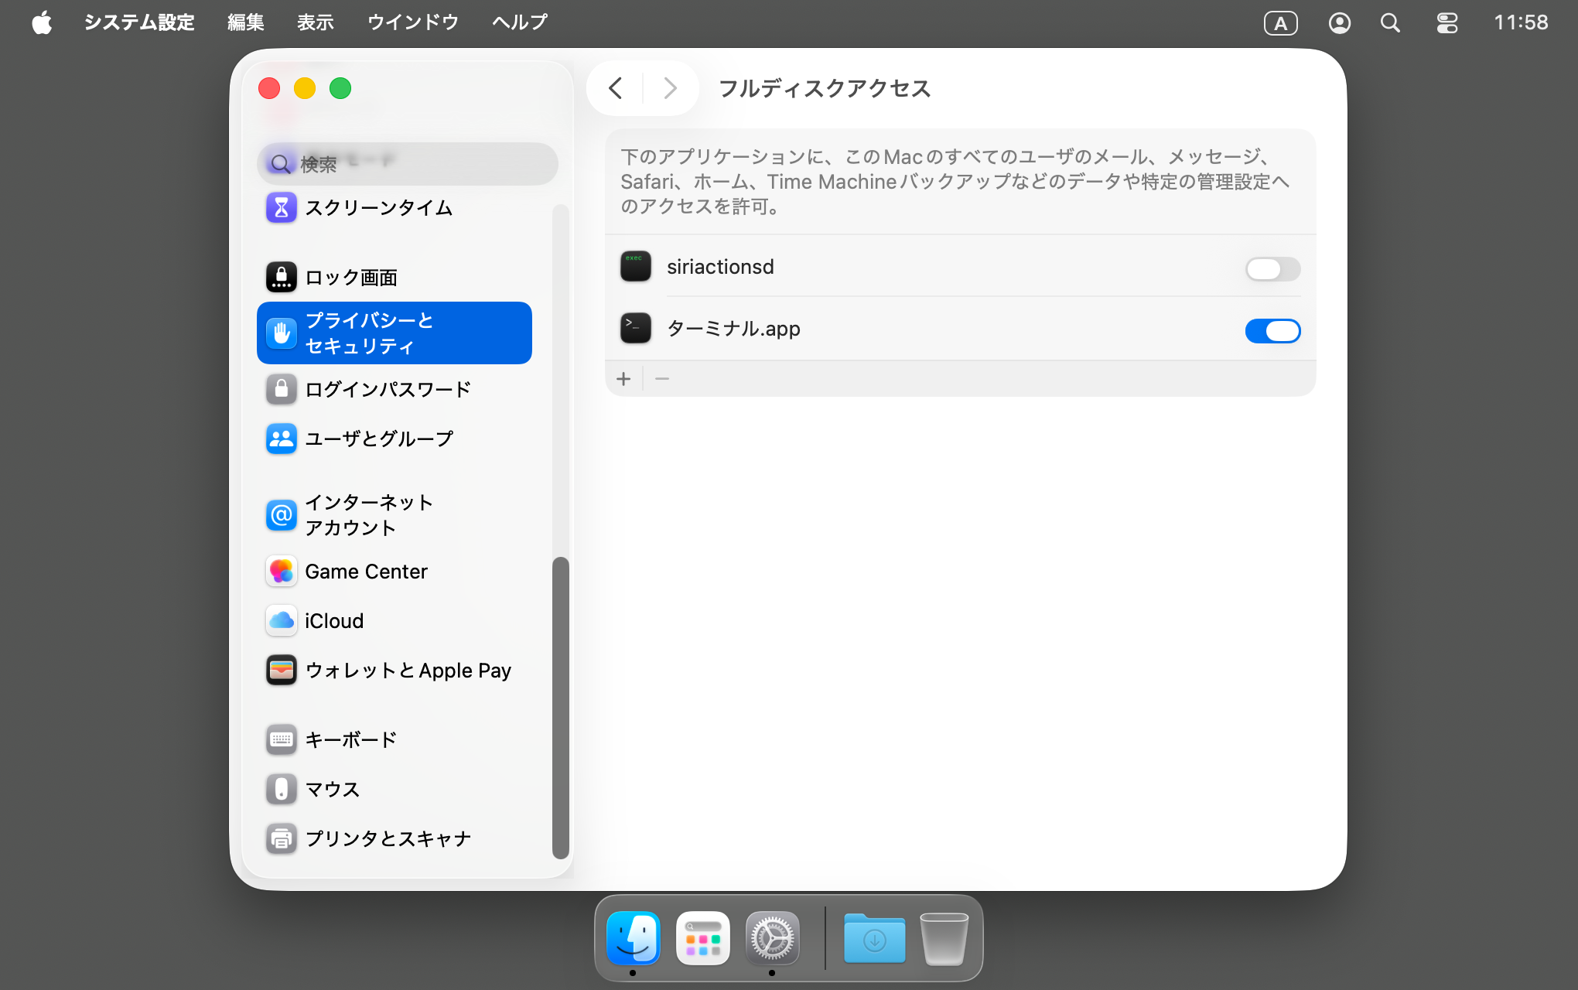
Task: Open Screen Time (スクリーンタイム) in sidebar
Action: coord(377,207)
